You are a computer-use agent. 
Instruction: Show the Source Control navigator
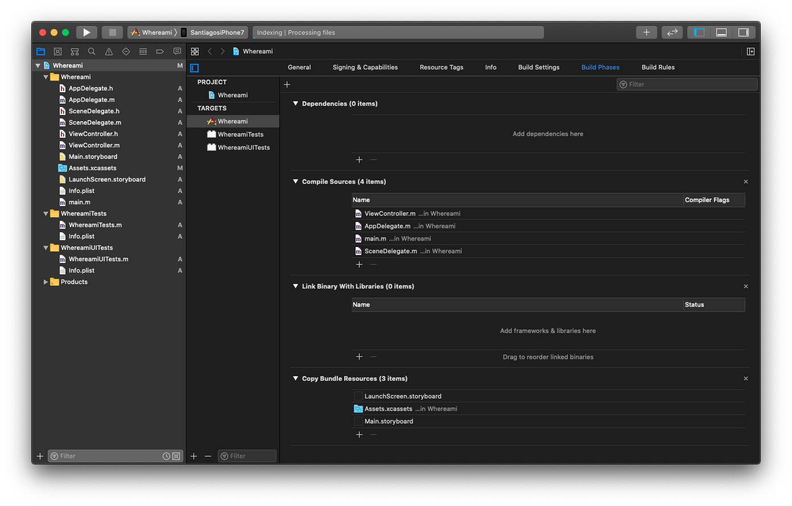click(57, 51)
